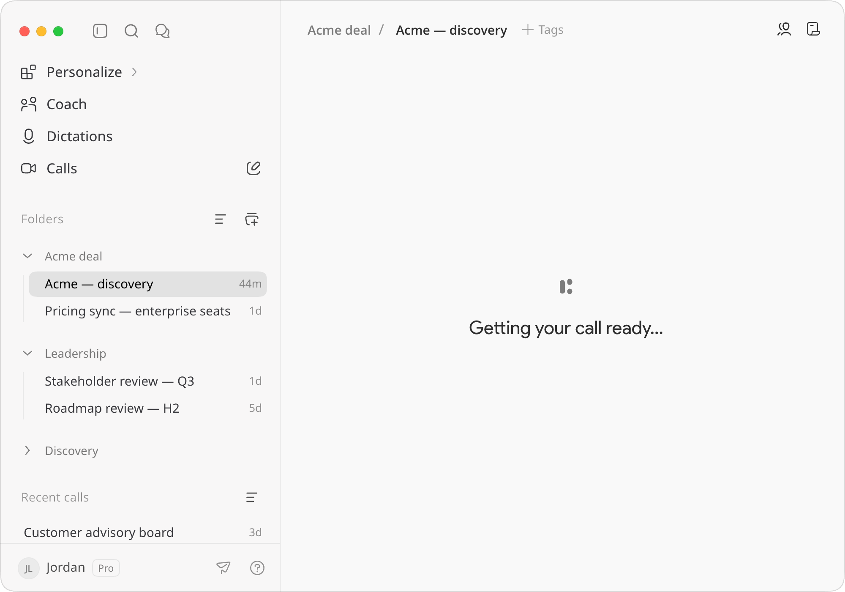Collapse the Leadership folder

pyautogui.click(x=27, y=354)
